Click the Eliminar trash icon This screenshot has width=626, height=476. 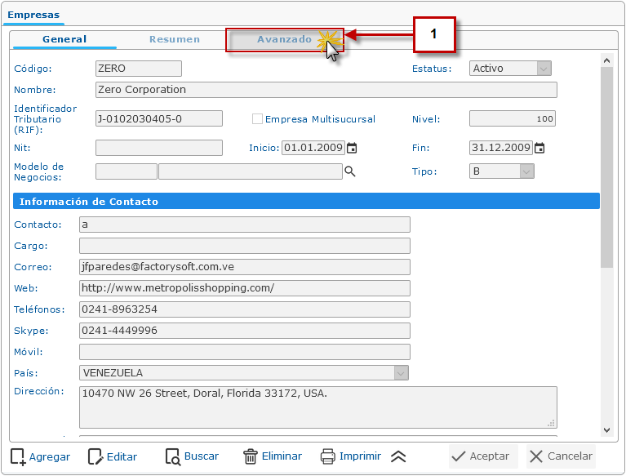tap(251, 456)
